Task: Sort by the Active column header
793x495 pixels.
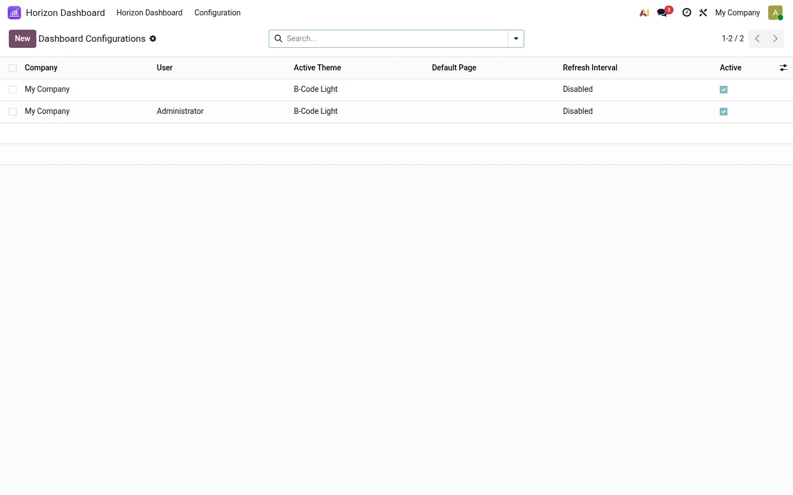Action: (x=730, y=68)
